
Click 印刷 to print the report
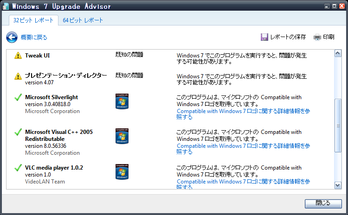point(329,37)
